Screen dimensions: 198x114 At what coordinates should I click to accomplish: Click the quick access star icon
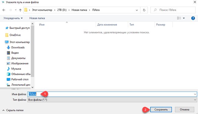point(7,28)
